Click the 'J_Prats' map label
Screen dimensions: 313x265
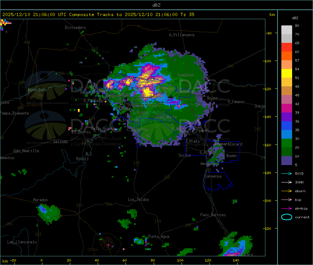tap(192, 141)
